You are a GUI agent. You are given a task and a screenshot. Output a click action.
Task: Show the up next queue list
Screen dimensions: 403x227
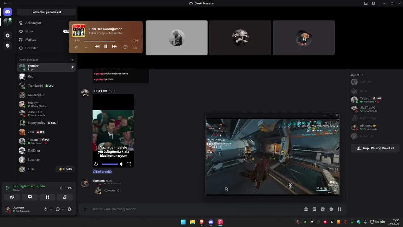[135, 47]
